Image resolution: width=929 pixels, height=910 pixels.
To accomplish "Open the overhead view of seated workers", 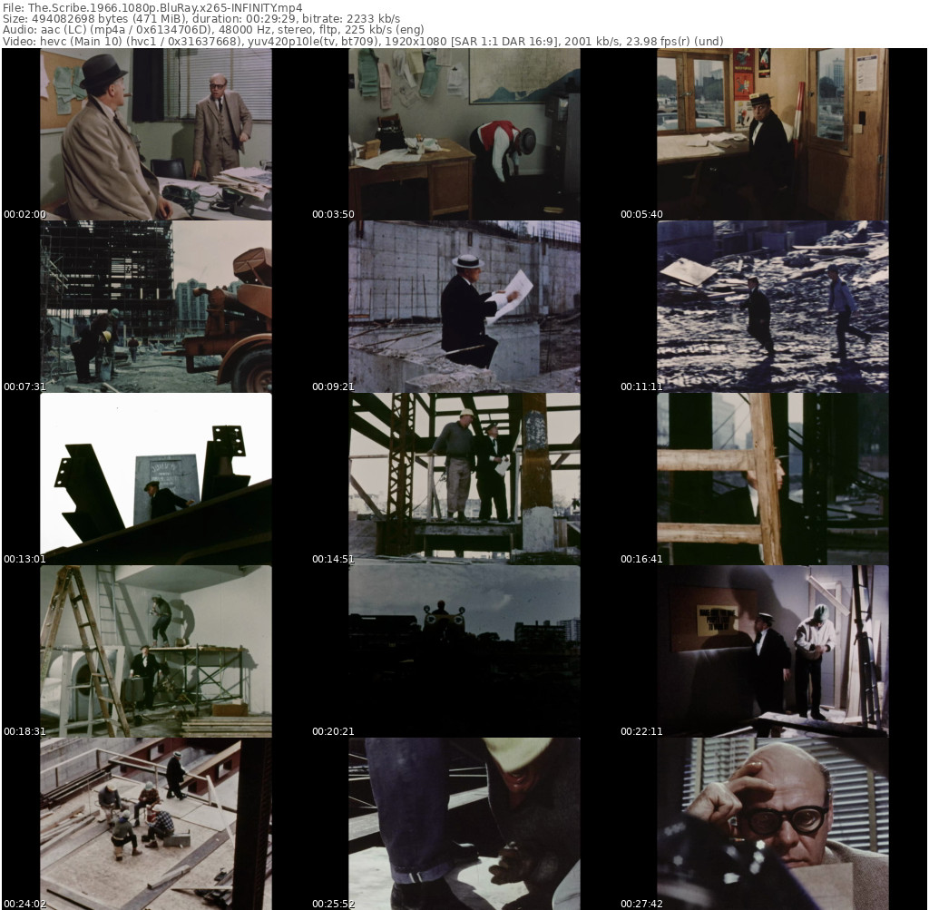I will (155, 823).
